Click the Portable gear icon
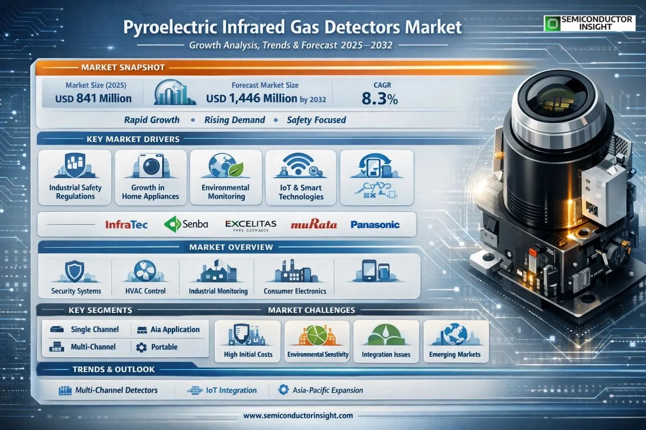Screen dimensions: 646x430 point(142,347)
